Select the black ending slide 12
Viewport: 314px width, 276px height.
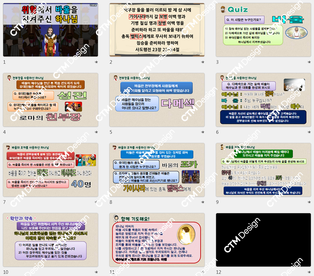(264, 240)
